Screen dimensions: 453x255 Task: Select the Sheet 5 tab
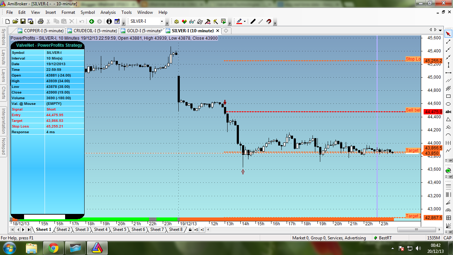120,229
